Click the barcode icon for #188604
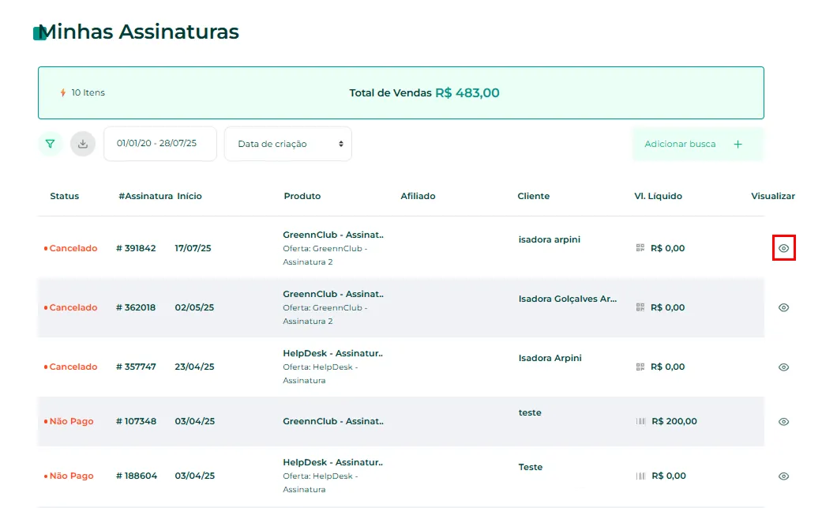822x508 pixels. point(640,476)
